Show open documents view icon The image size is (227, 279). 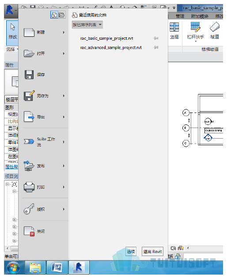pos(62,15)
